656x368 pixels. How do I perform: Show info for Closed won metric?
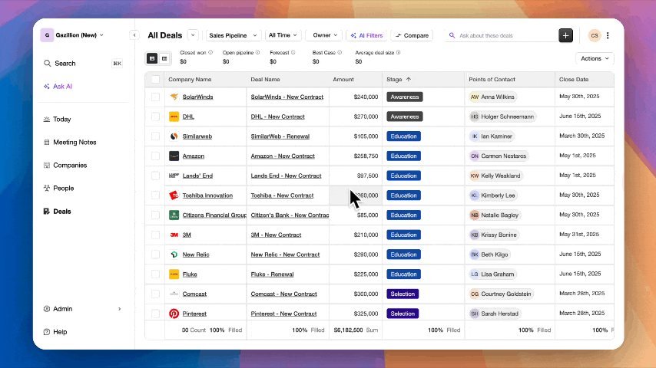[210, 53]
